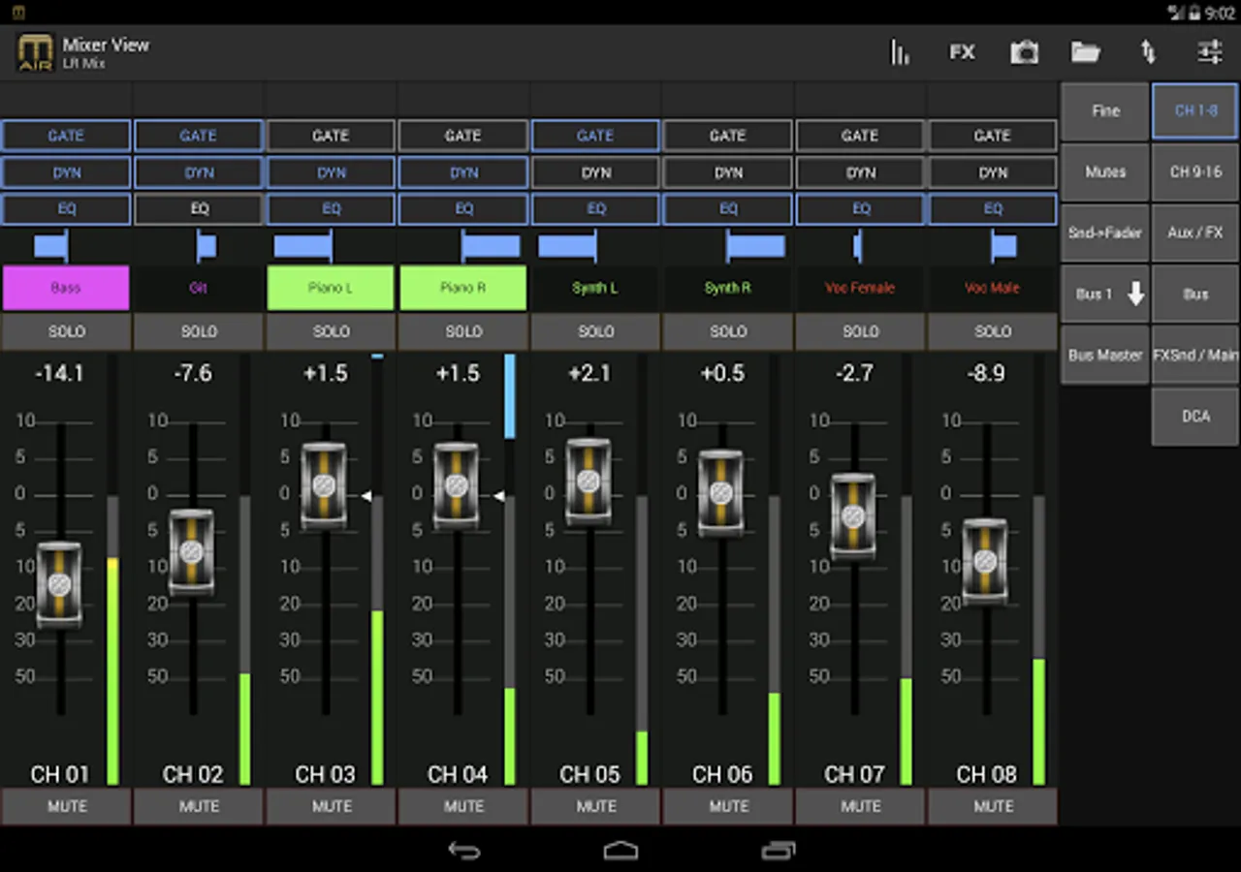Tap the up-down arrows routing icon
This screenshot has width=1241, height=872.
pos(1148,52)
